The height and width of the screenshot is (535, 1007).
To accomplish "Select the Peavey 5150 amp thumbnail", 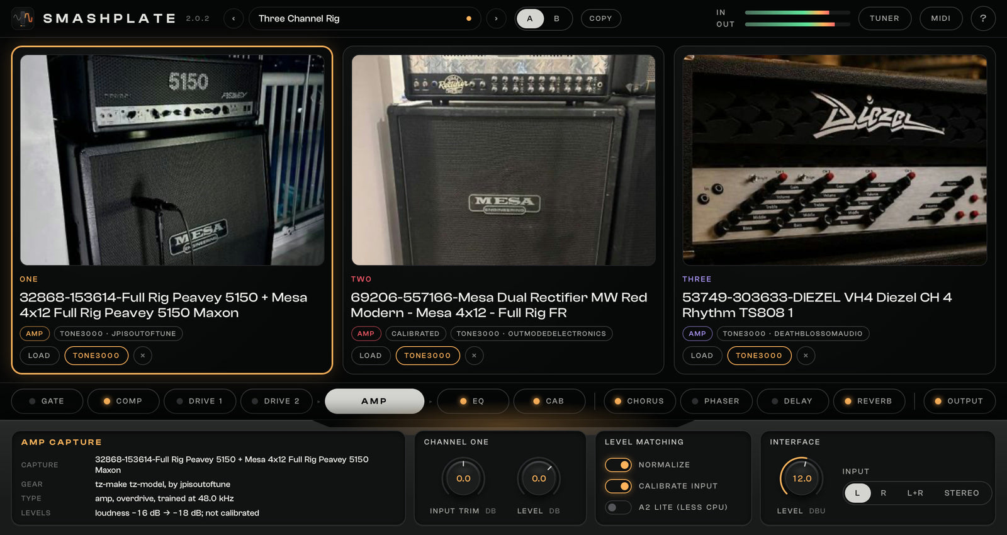I will (x=172, y=160).
